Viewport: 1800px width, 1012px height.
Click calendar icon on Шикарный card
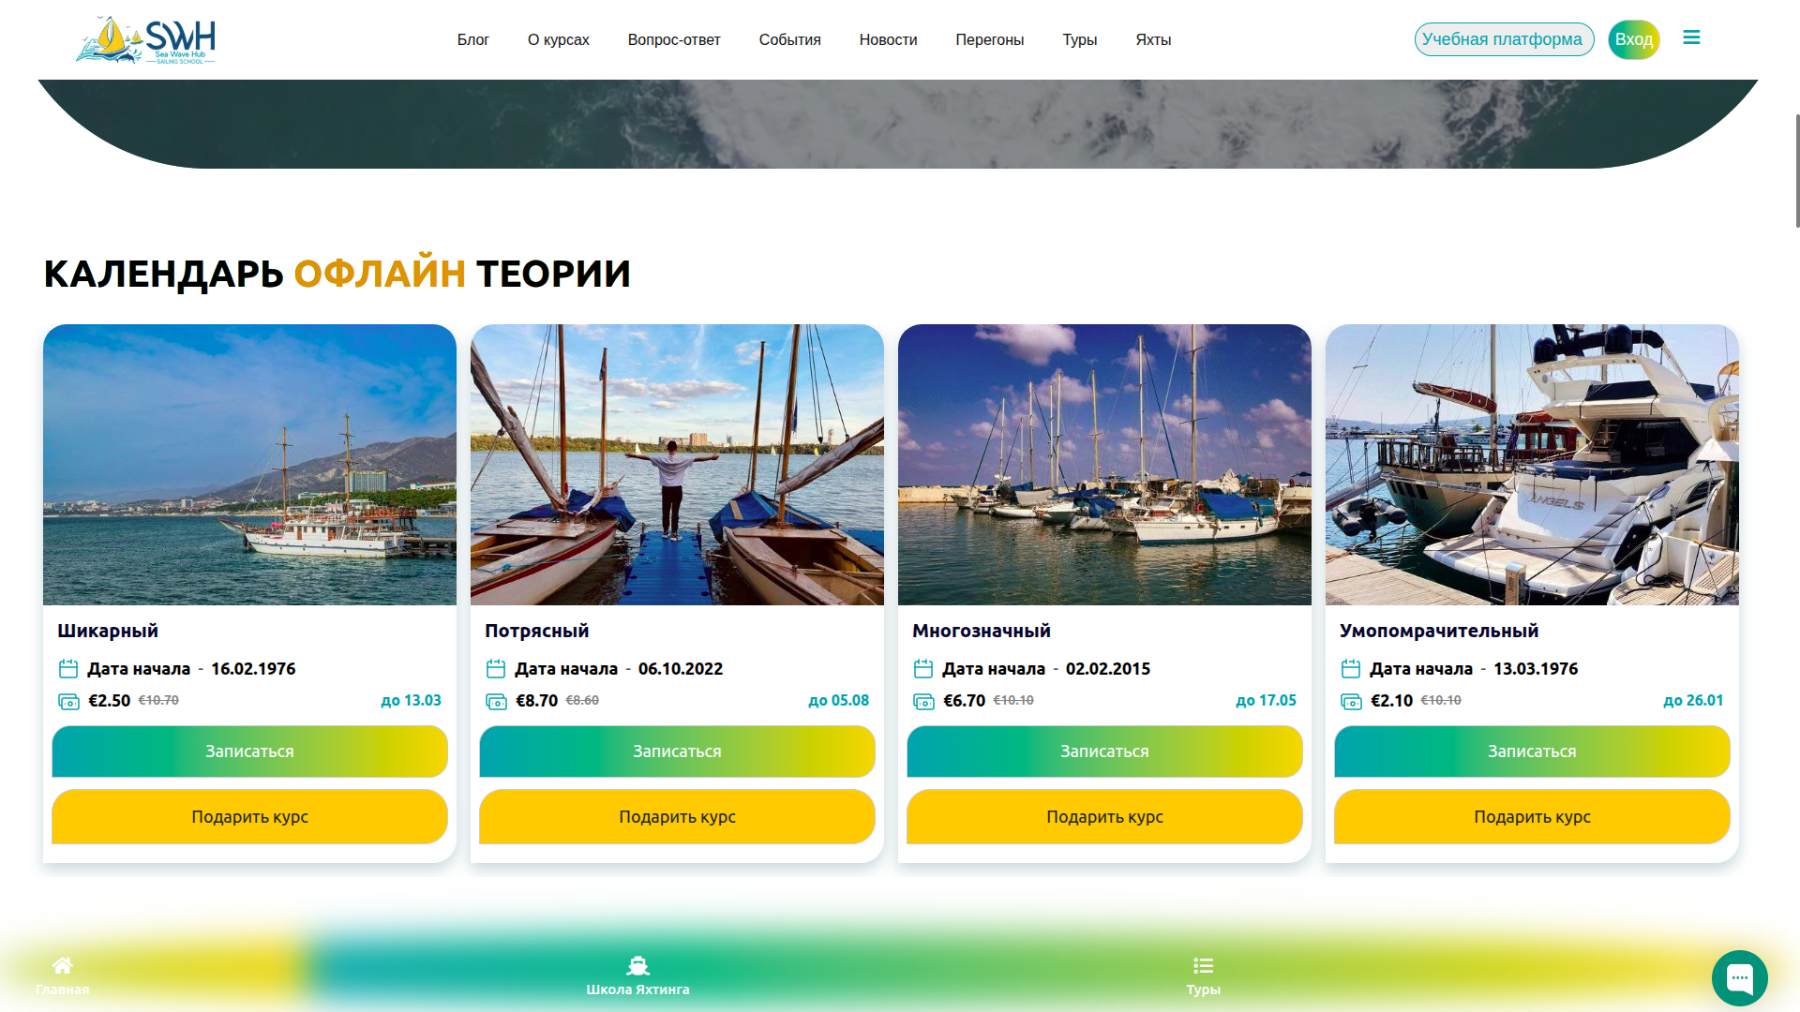68,669
